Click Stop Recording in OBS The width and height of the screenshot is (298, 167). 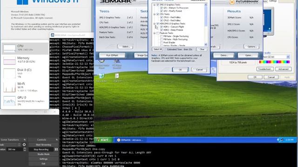pyautogui.click(x=41, y=149)
